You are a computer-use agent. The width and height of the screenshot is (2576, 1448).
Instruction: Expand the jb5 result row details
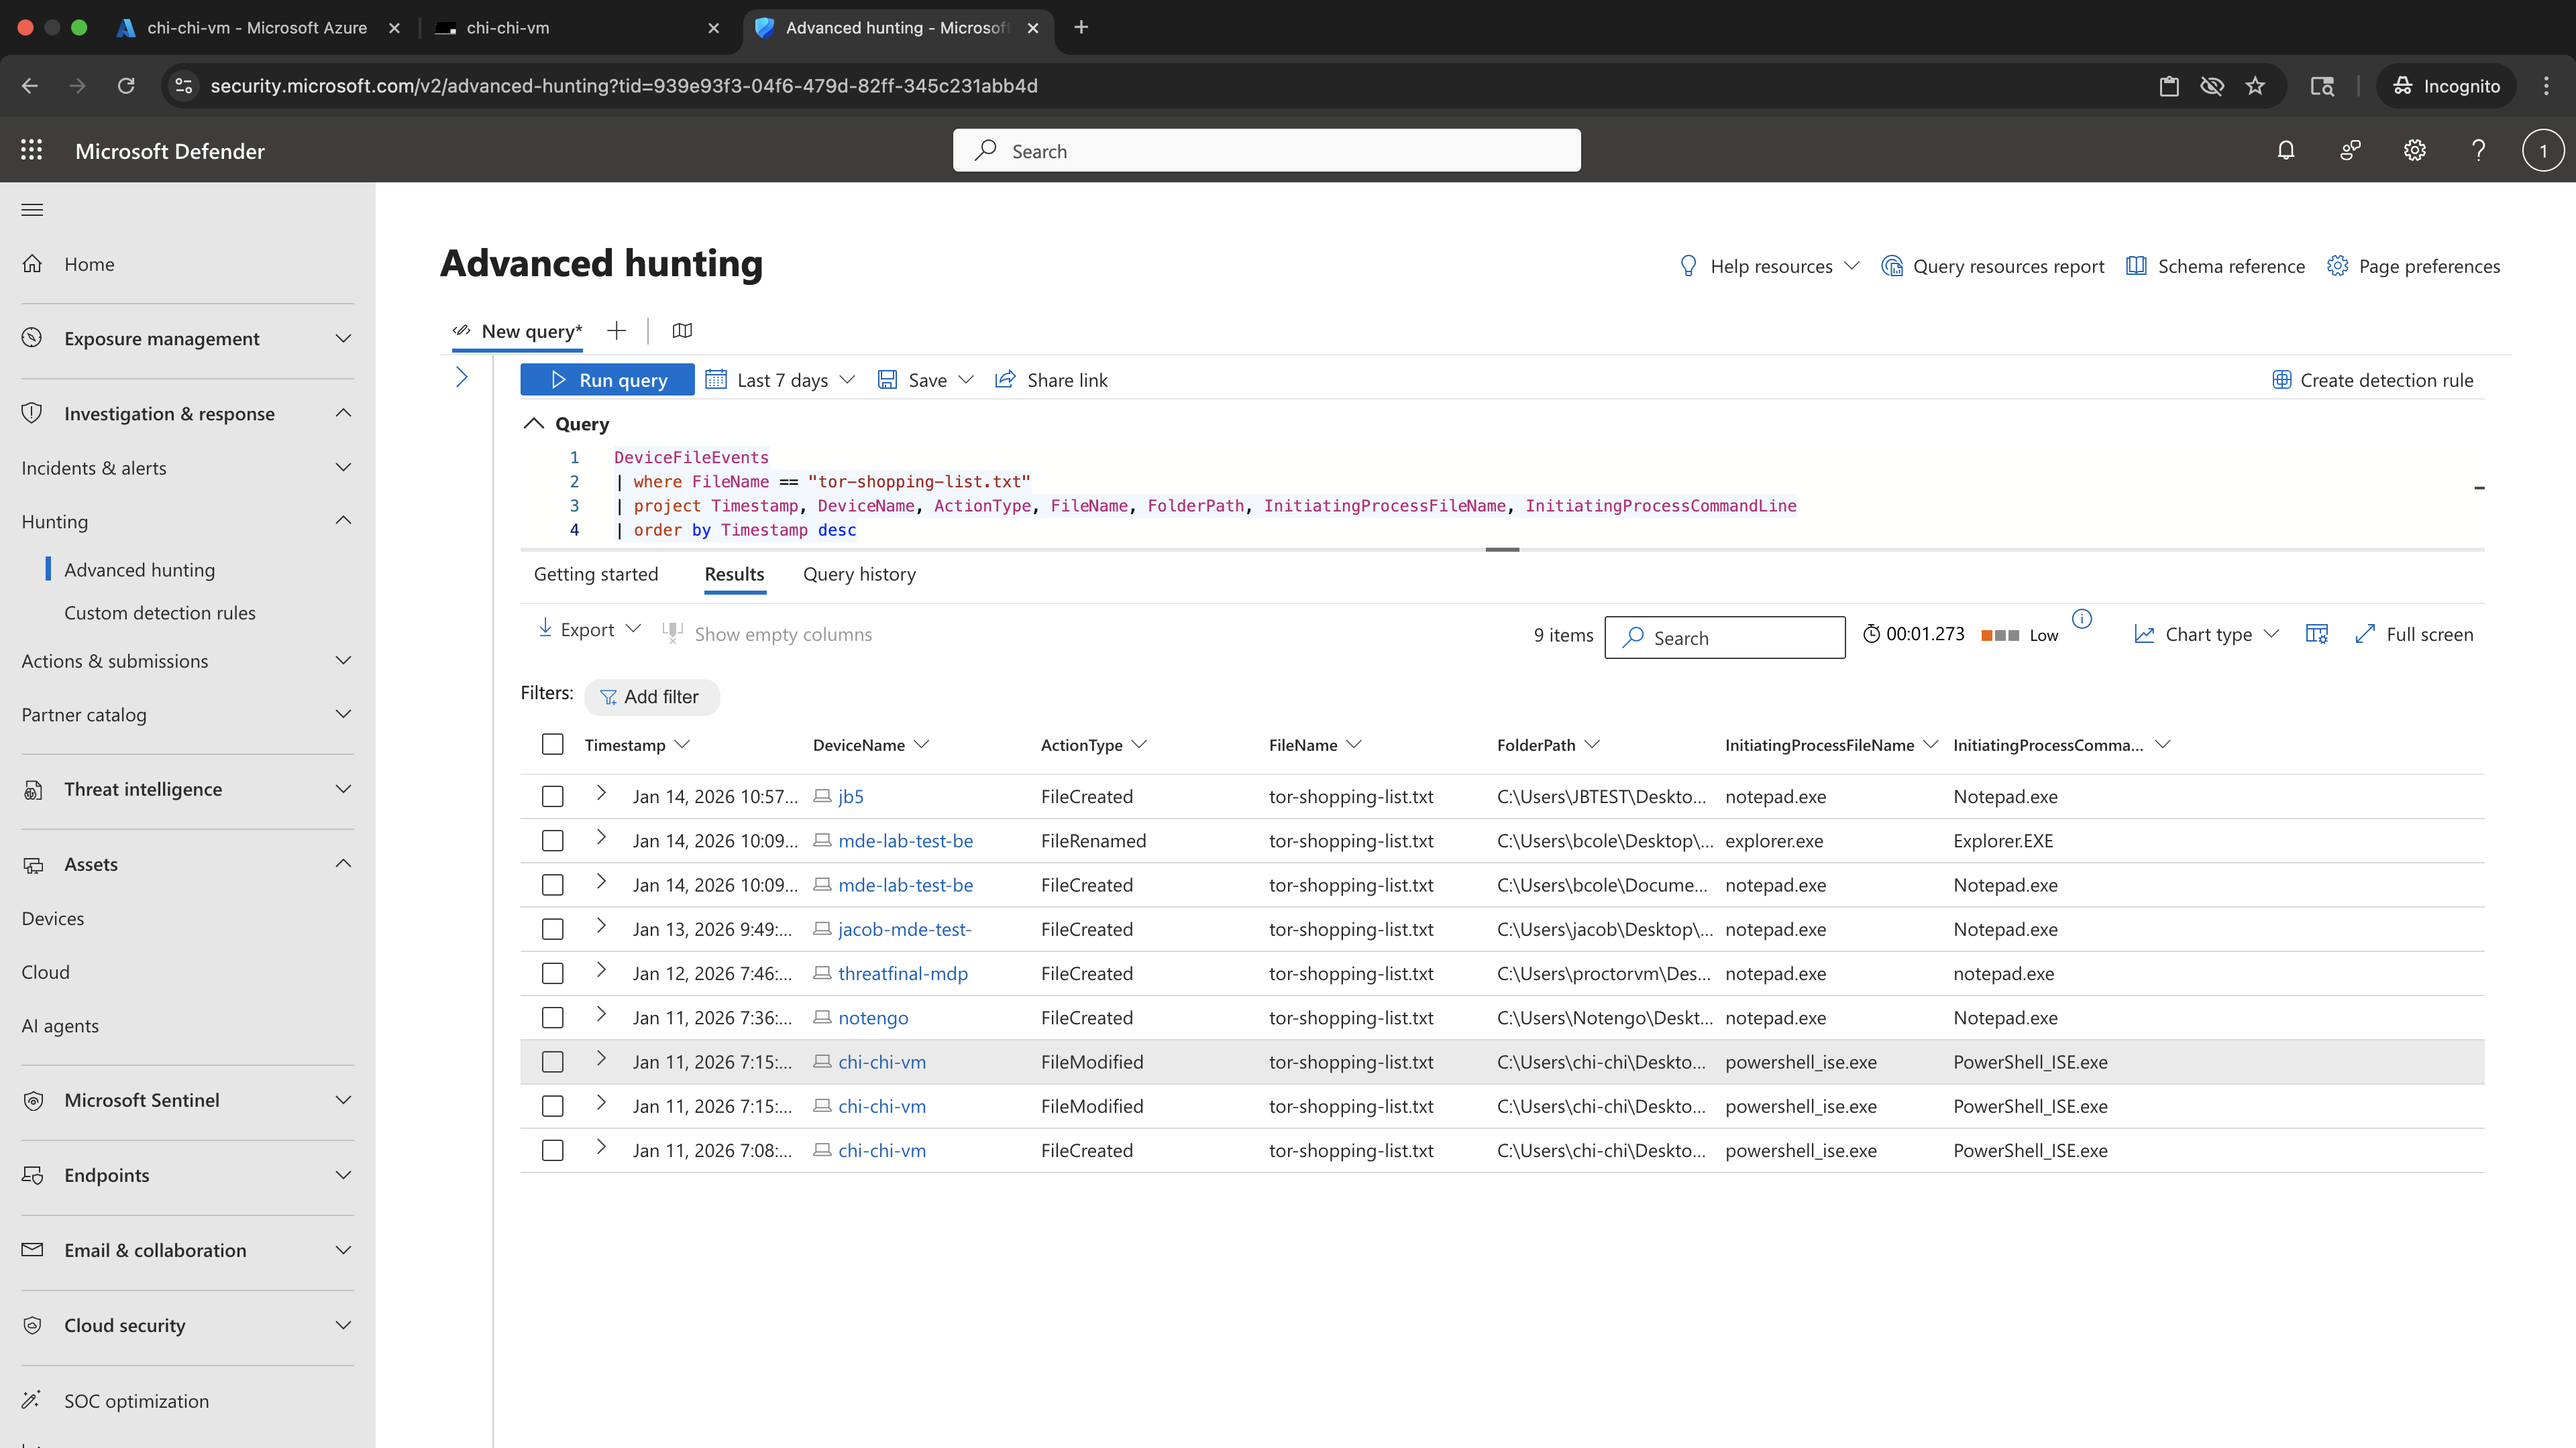(x=601, y=794)
